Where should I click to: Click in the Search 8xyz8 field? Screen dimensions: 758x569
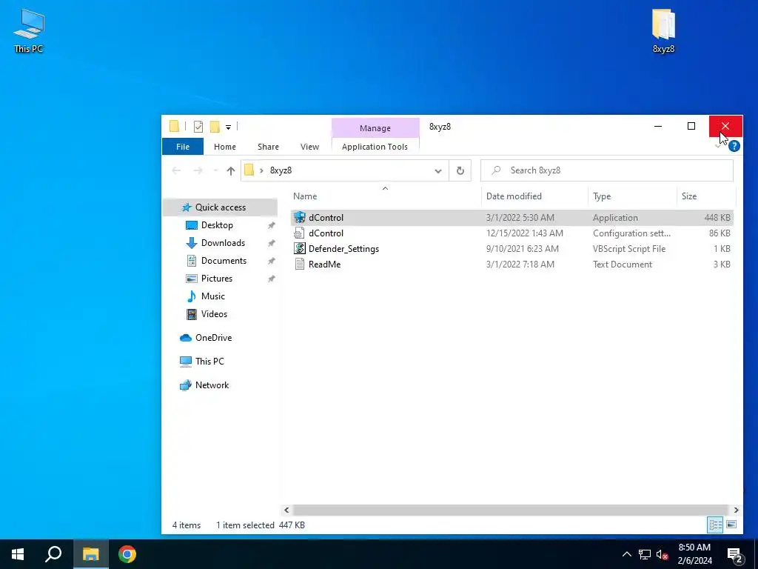607,170
